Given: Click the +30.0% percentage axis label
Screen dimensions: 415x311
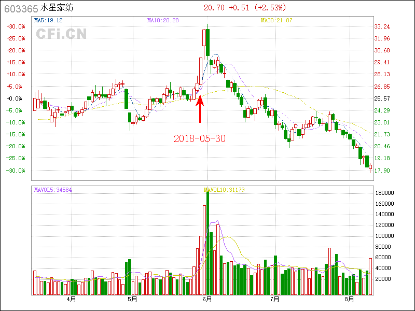Looking at the screenshot, I should tap(15, 26).
